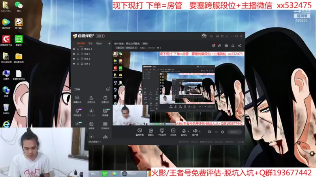Hide the 摄像头 1 source layer

[x=74, y=49]
